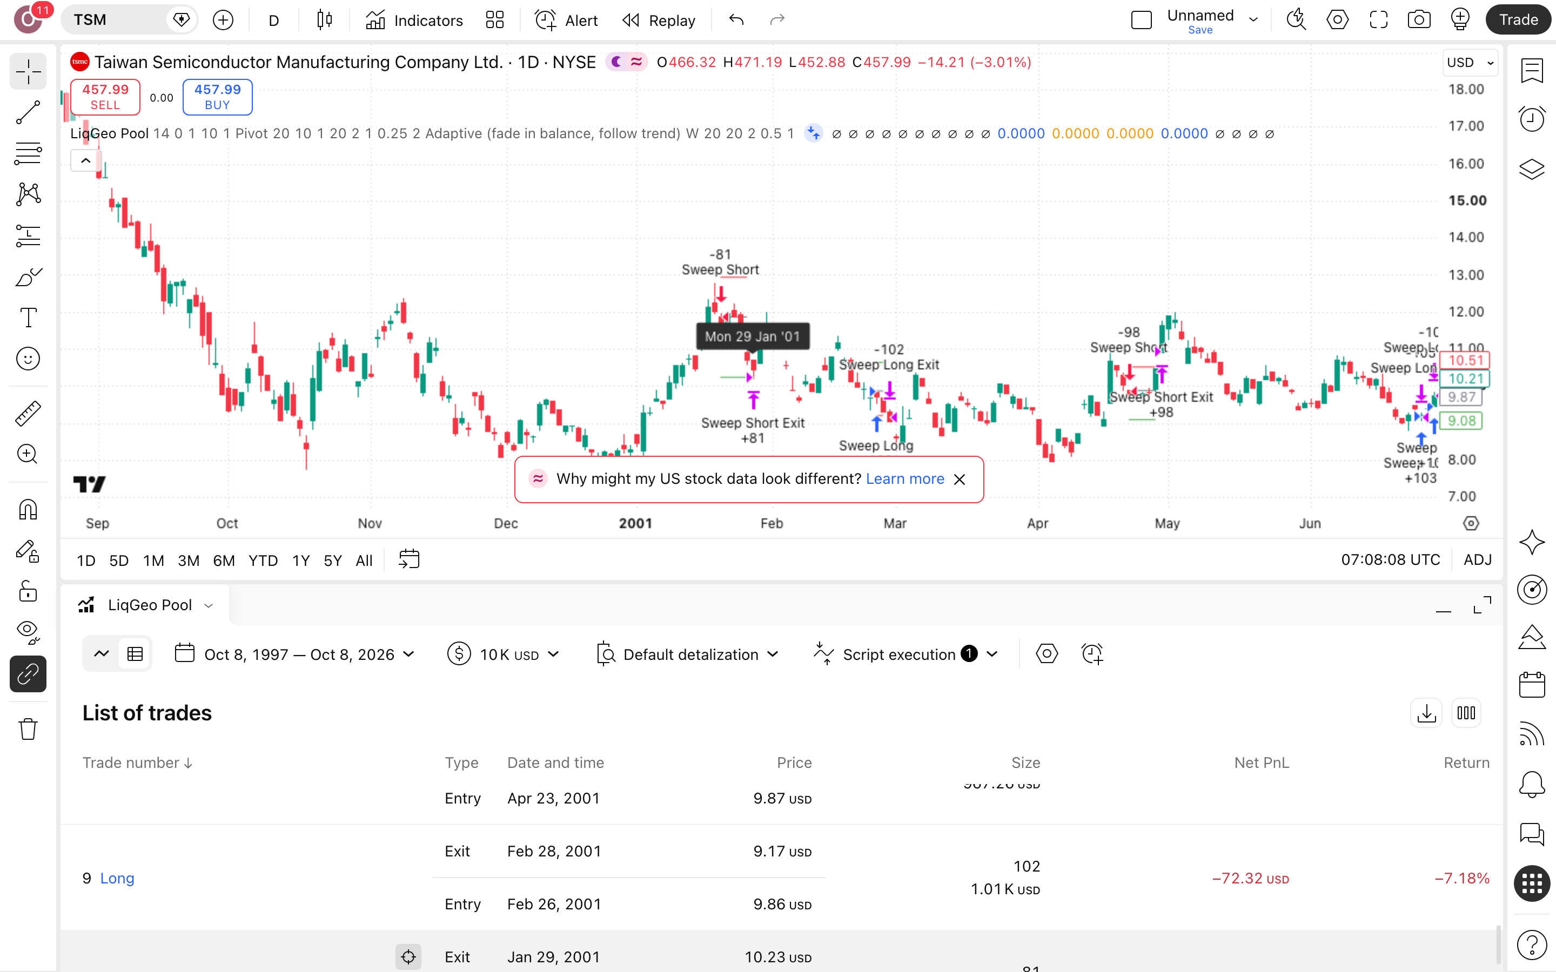Viewport: 1556px width, 972px height.
Task: Switch to the strategy overview chart view
Action: tap(102, 654)
